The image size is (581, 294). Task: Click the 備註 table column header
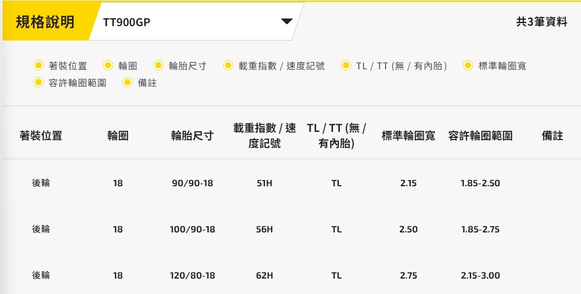point(552,136)
